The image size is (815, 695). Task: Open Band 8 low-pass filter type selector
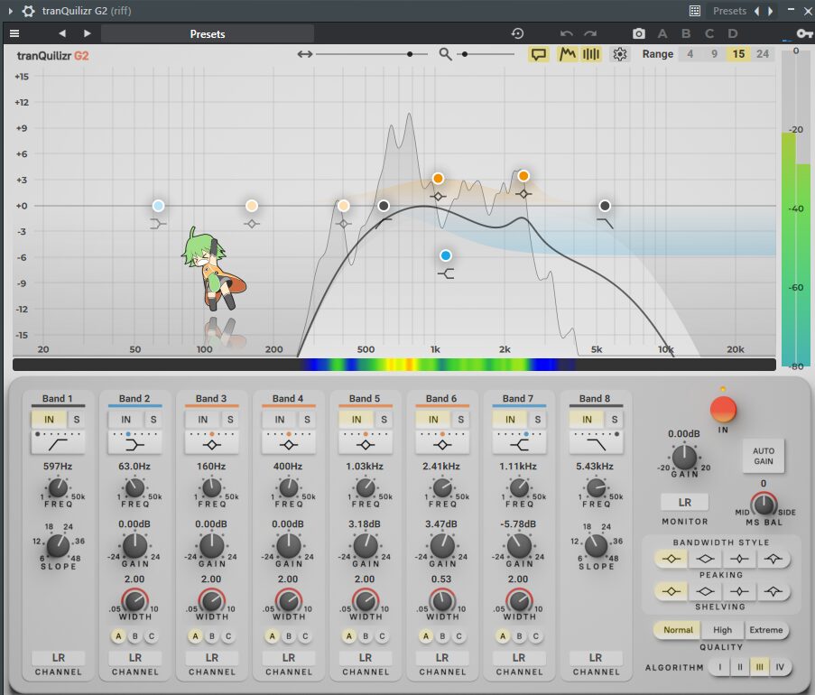[x=596, y=442]
